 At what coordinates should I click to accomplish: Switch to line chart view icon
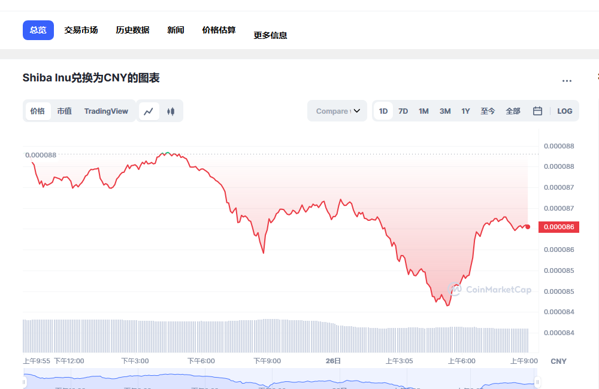[149, 111]
